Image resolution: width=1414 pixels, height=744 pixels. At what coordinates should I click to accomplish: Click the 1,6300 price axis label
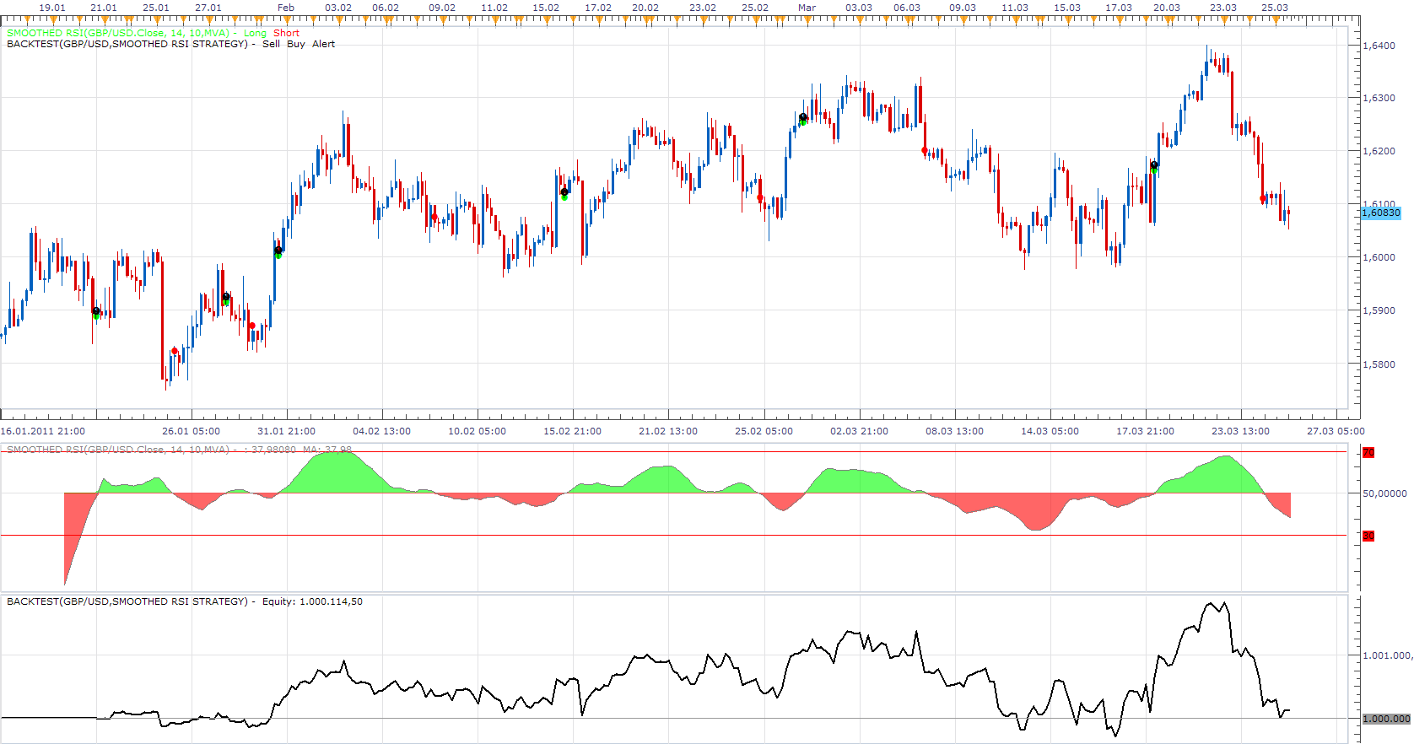(1379, 98)
